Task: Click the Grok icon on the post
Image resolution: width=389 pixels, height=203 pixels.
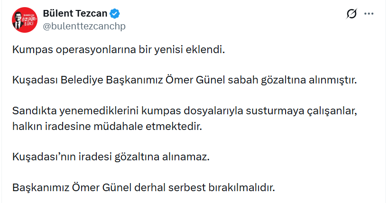Action: pyautogui.click(x=352, y=14)
